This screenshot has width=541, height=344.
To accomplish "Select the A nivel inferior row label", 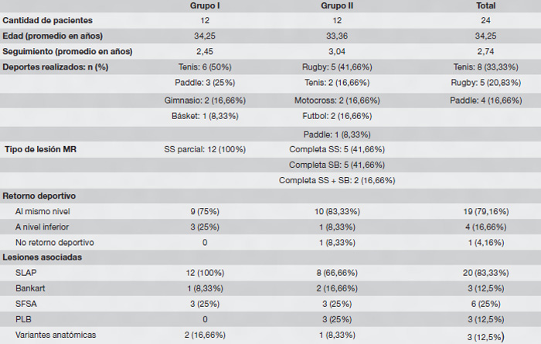I will pos(46,226).
